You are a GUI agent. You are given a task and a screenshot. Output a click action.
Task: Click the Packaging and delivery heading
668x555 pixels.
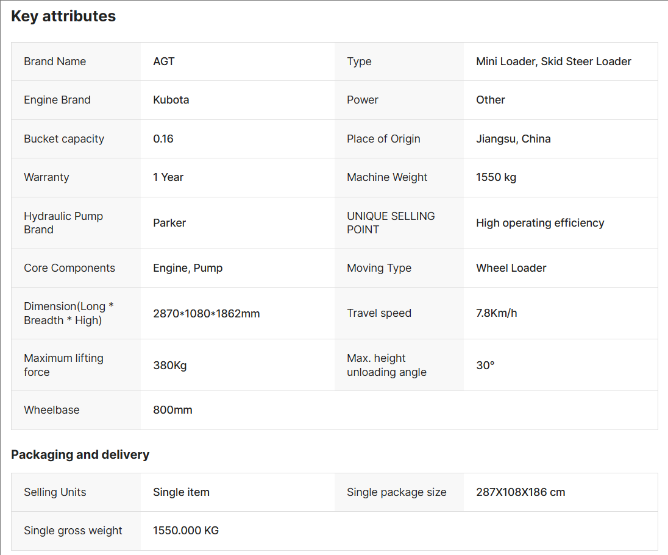pyautogui.click(x=80, y=454)
